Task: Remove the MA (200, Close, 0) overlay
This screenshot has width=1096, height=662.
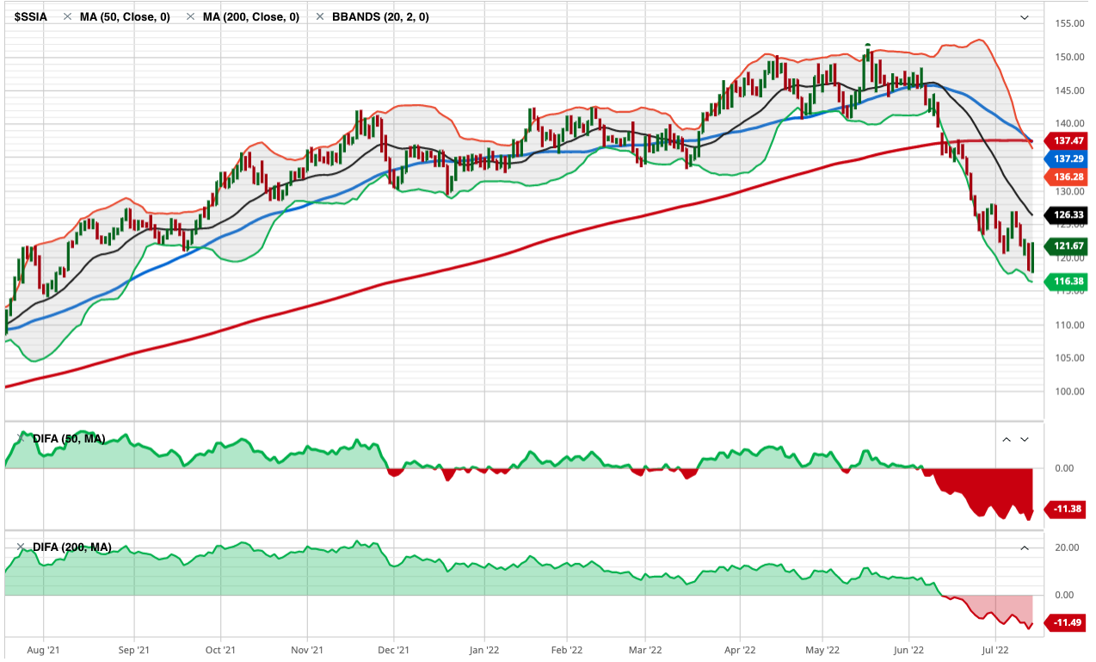Action: click(189, 16)
